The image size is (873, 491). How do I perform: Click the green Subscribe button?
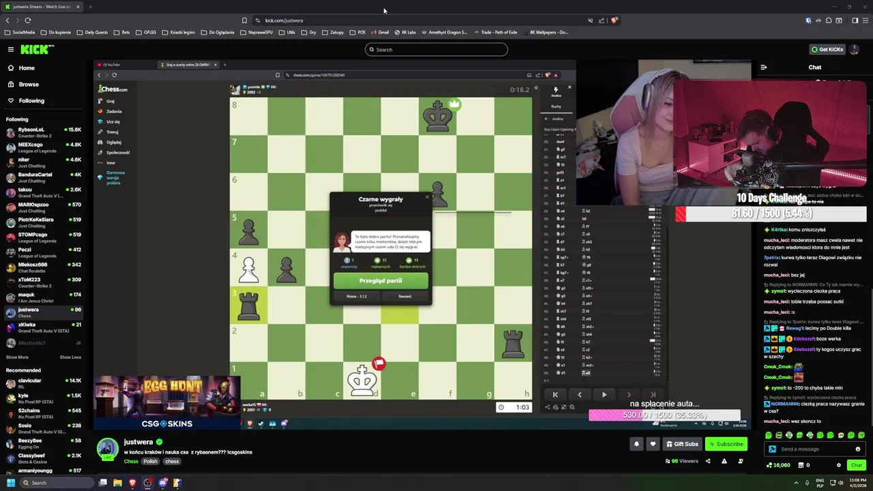click(x=726, y=444)
